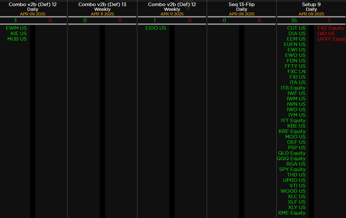Open the EEM US entry
Image resolution: width=346 pixels, height=218 pixels.
point(296,39)
